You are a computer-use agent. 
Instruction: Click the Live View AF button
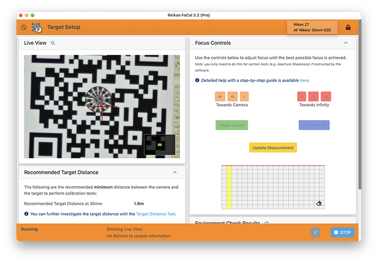(314, 125)
